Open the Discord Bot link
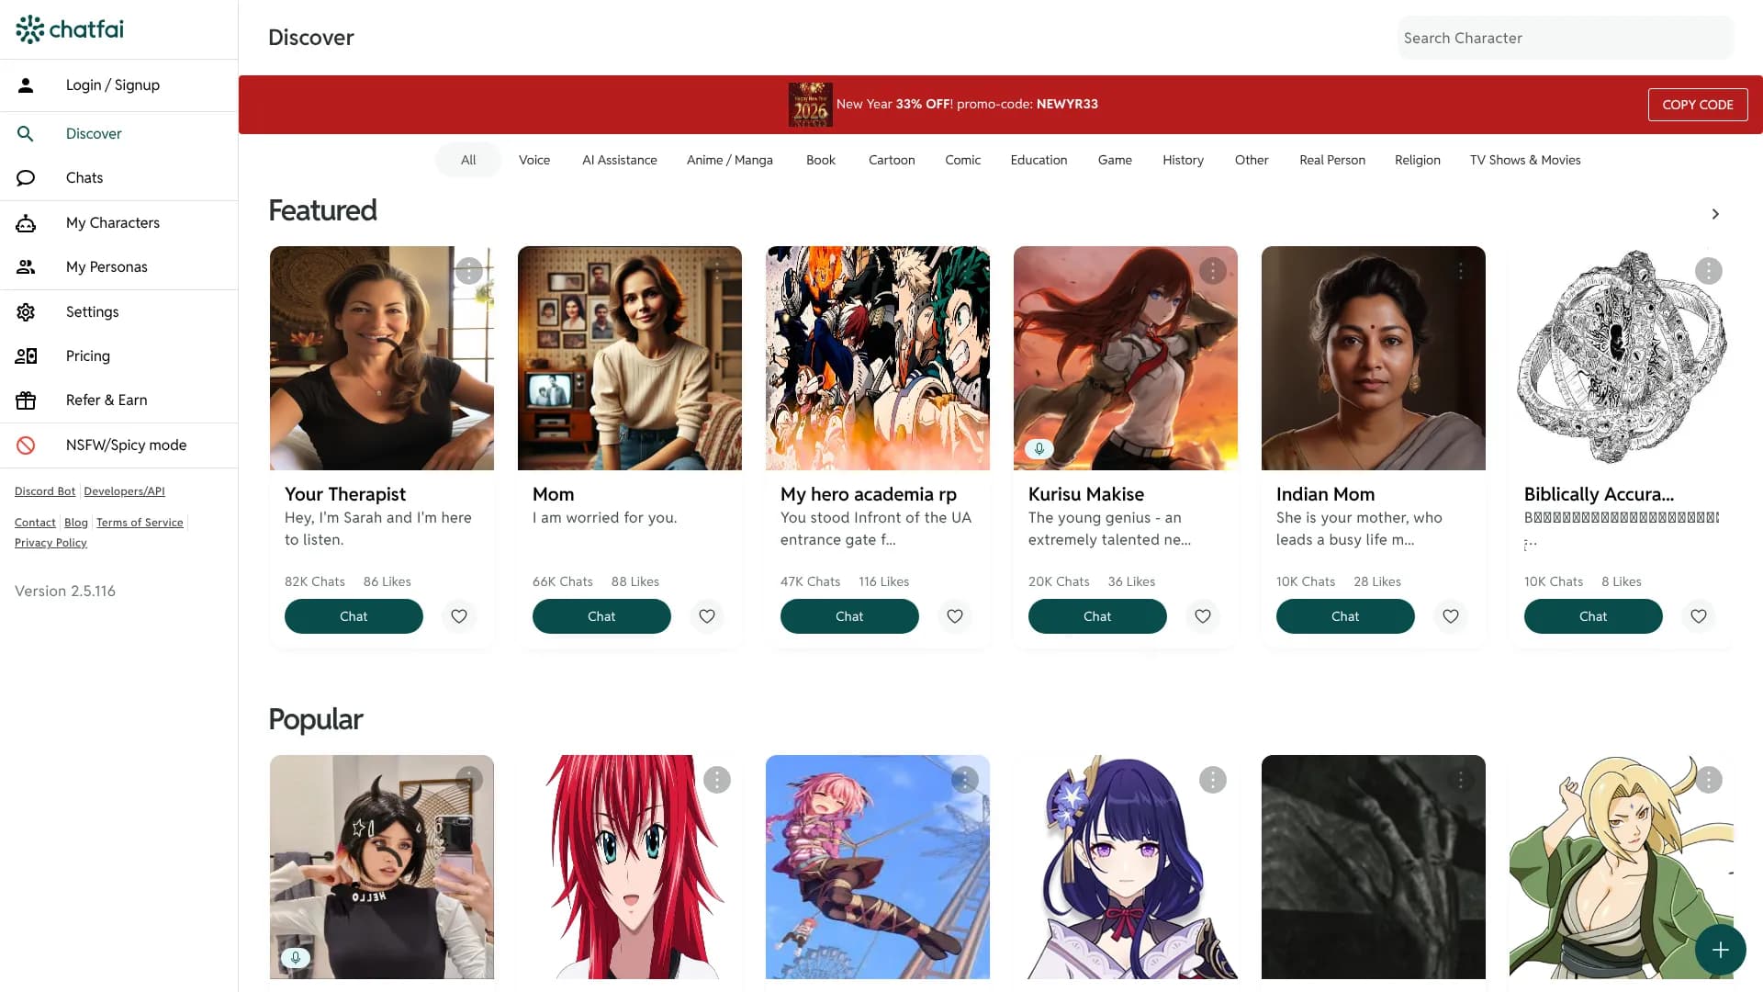This screenshot has width=1763, height=992. point(45,491)
